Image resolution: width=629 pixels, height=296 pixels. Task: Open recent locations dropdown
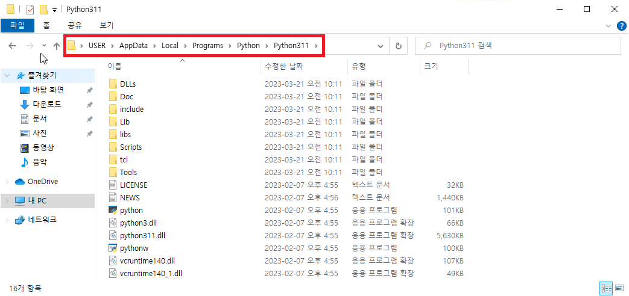(44, 46)
